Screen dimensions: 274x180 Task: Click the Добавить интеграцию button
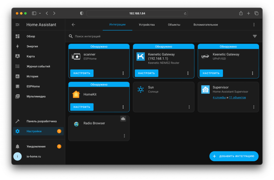click(234, 156)
